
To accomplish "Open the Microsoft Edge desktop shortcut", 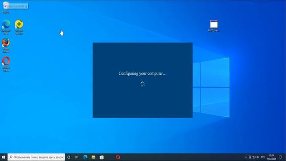I will pyautogui.click(x=6, y=27).
